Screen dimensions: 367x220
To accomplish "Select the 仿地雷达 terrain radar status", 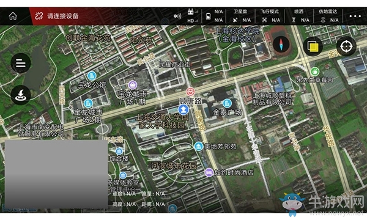I will (x=328, y=16).
